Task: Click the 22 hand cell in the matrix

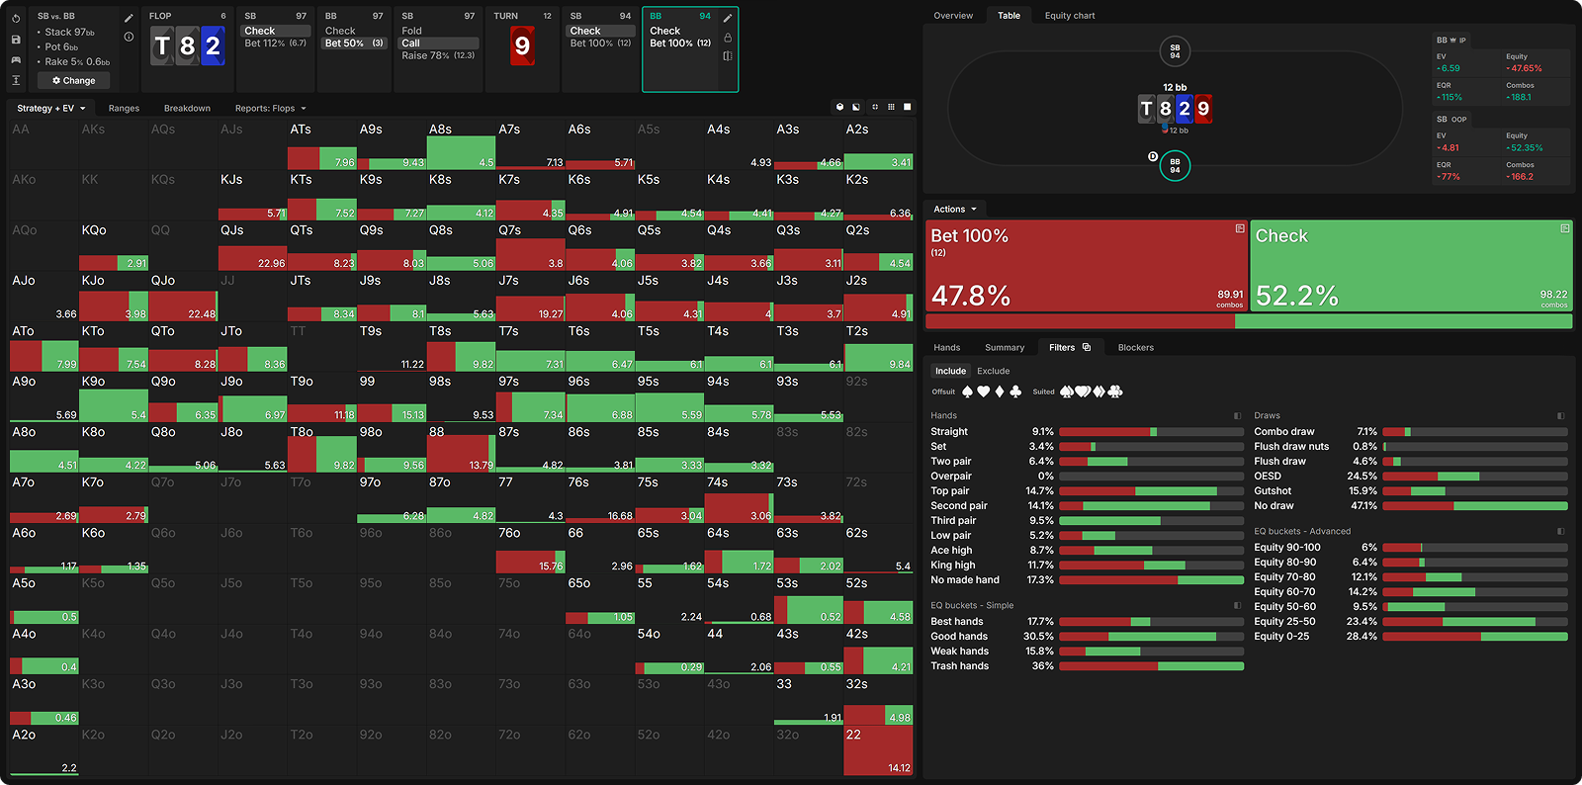Action: pos(878,751)
